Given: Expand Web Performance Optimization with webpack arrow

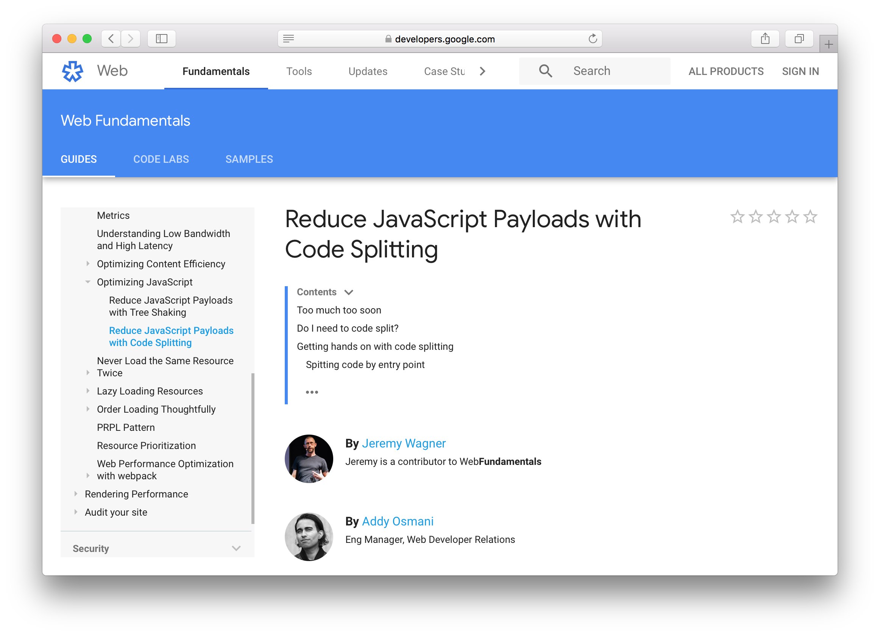Looking at the screenshot, I should pyautogui.click(x=88, y=476).
